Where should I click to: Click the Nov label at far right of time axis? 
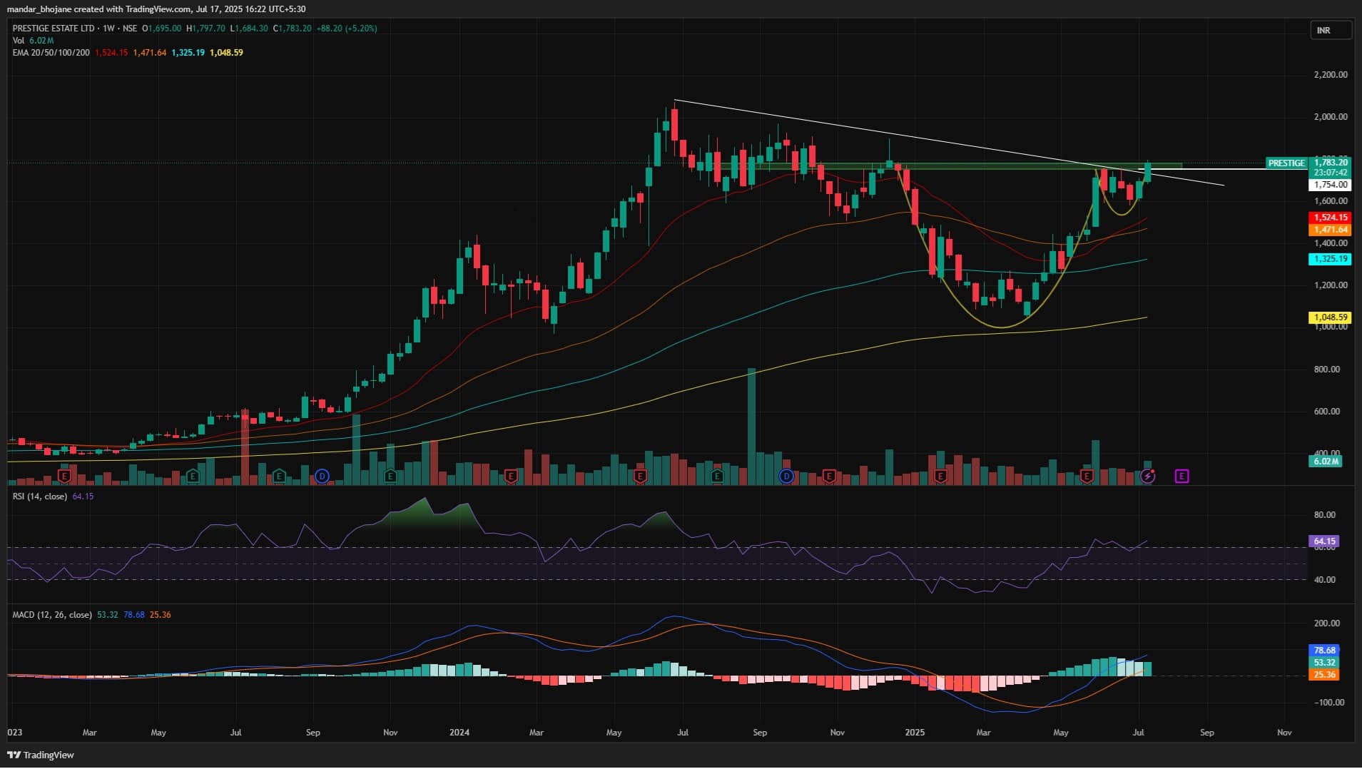coord(1284,733)
